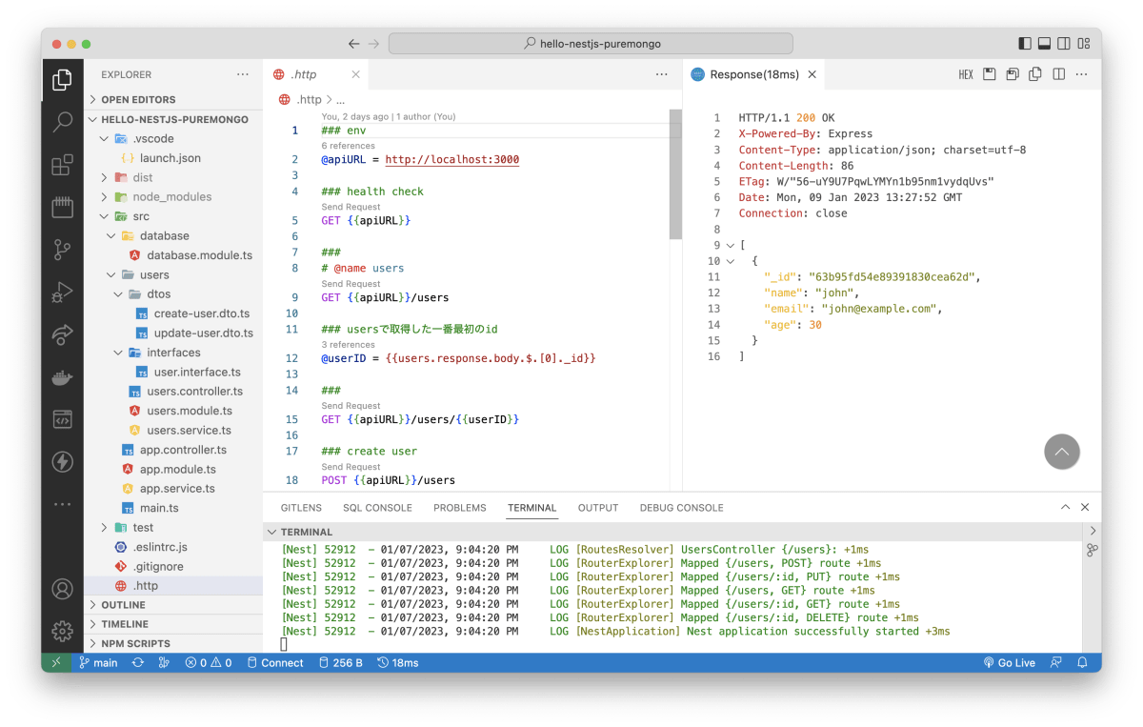Click the scroll-to-top round button
Image resolution: width=1143 pixels, height=727 pixels.
point(1062,452)
